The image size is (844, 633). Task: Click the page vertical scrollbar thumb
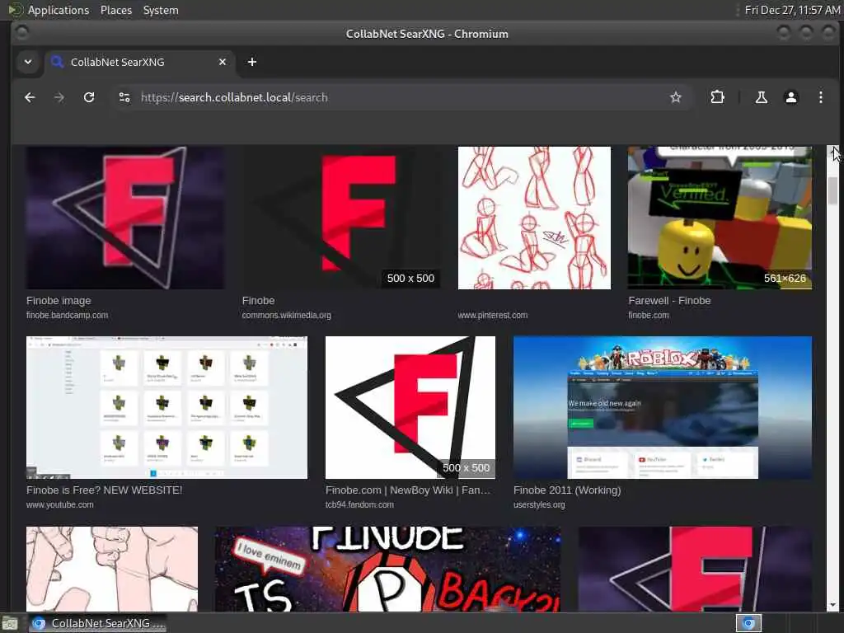(832, 190)
